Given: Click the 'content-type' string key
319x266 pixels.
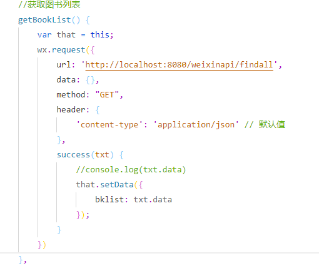Looking at the screenshot, I should pyautogui.click(x=109, y=125).
